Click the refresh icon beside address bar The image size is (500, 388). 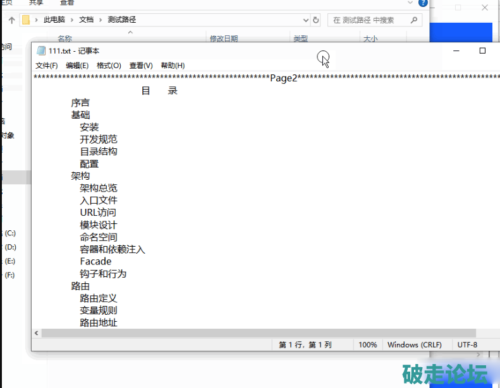click(x=315, y=20)
